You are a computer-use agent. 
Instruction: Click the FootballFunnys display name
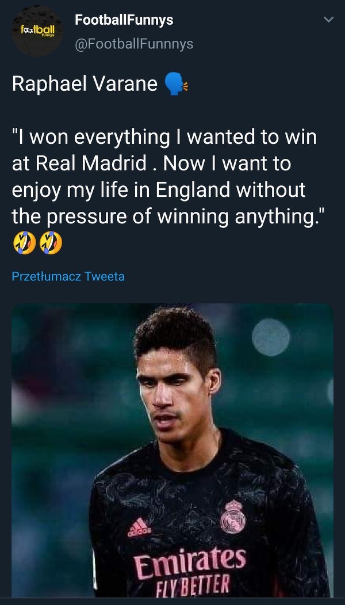(x=124, y=20)
